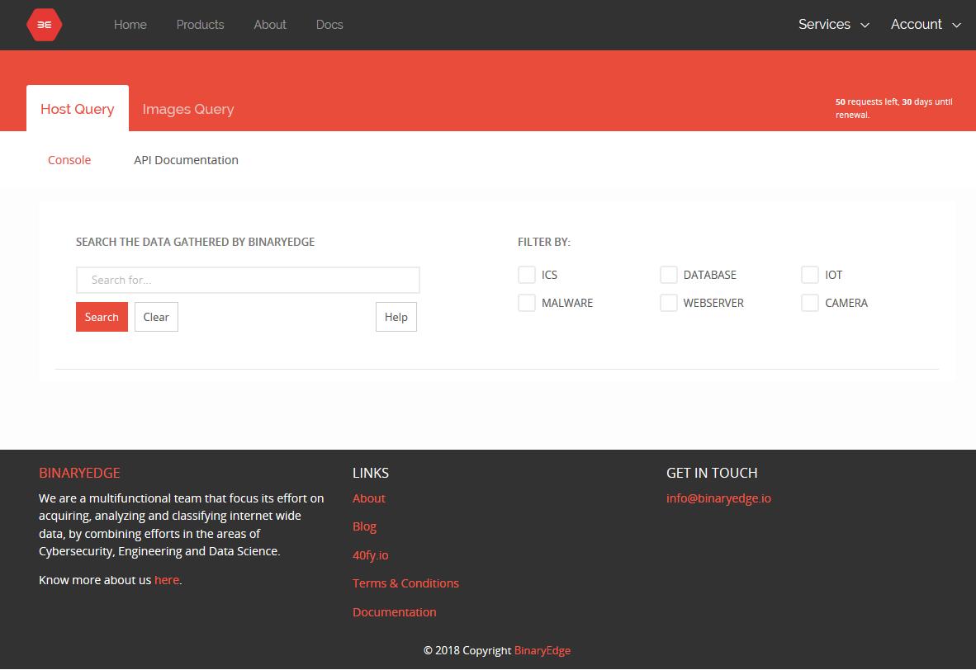Viewport: 976px width, 670px height.
Task: Click the 'FILTER BY:' label
Action: 544,242
